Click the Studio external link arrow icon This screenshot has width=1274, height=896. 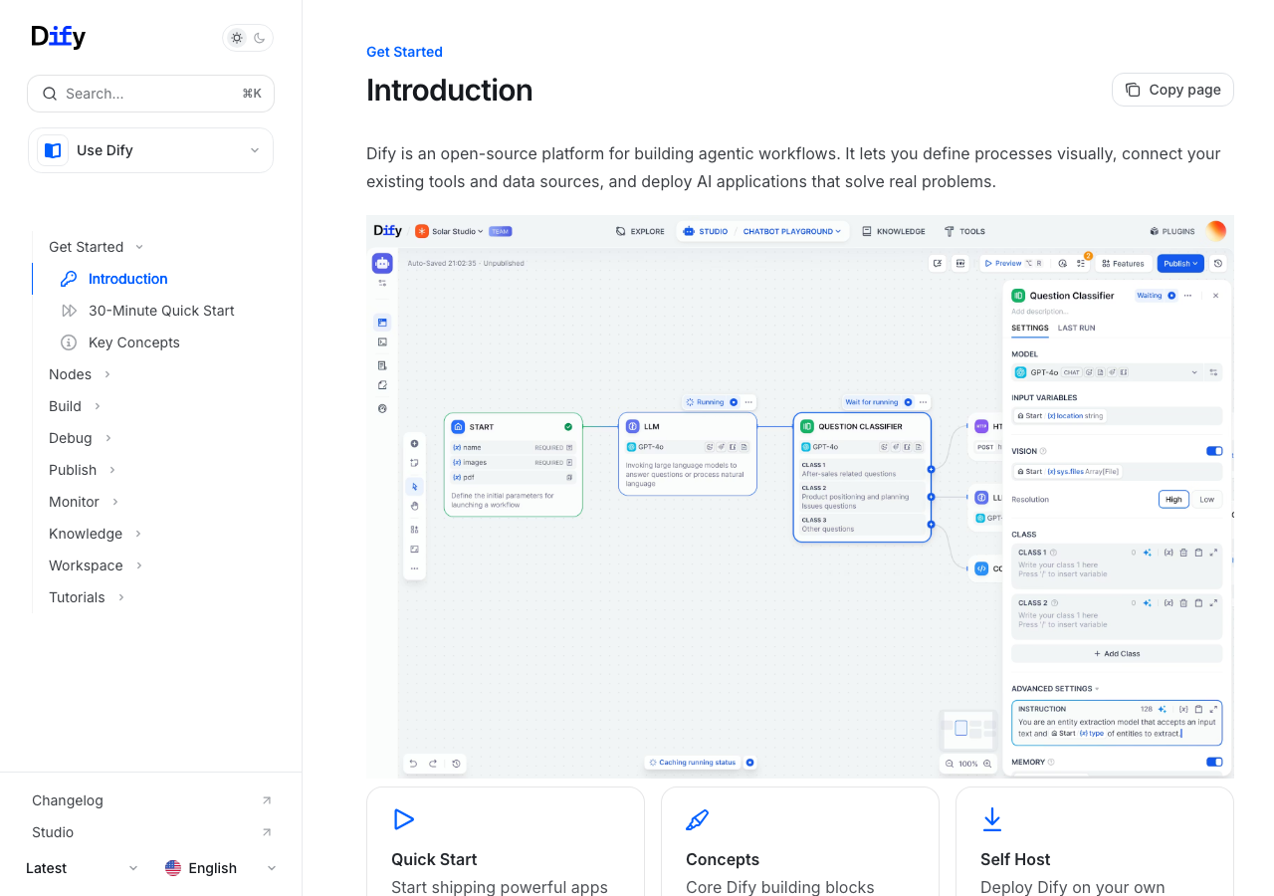click(266, 832)
